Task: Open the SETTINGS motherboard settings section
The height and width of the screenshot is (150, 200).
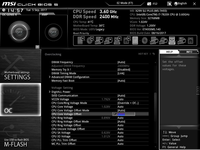Action: click(x=21, y=66)
